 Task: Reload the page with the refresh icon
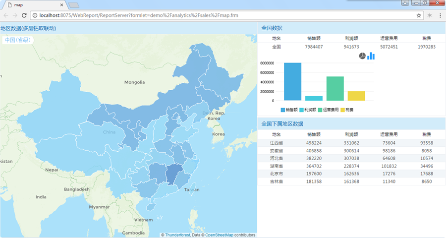24,15
